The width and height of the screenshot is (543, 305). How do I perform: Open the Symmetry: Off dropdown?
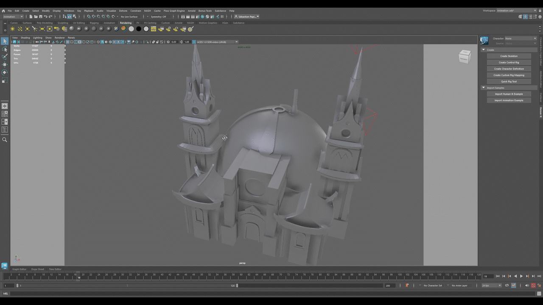click(159, 17)
